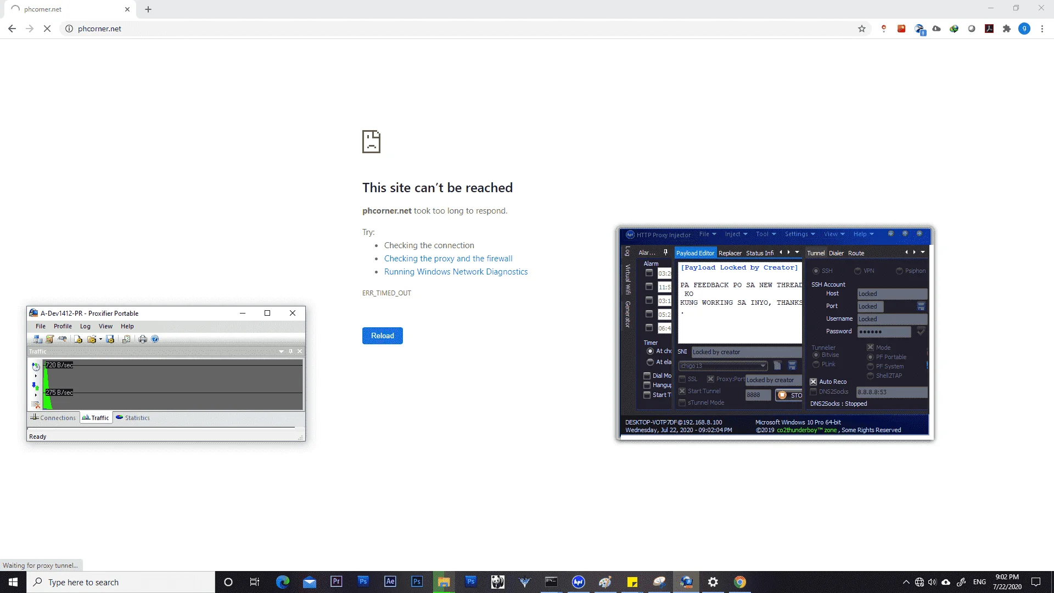
Task: Open Profile menu in Proxifier
Action: pos(63,326)
